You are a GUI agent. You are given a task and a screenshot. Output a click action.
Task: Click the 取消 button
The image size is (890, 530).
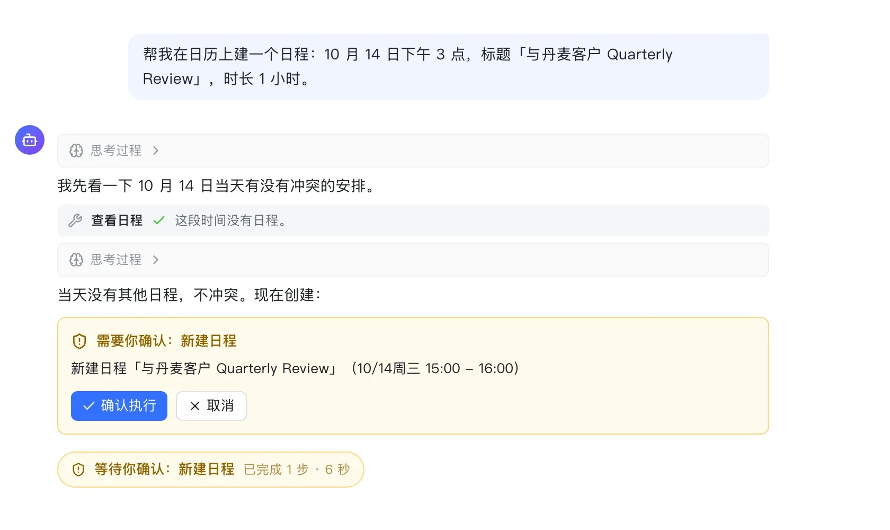point(211,406)
